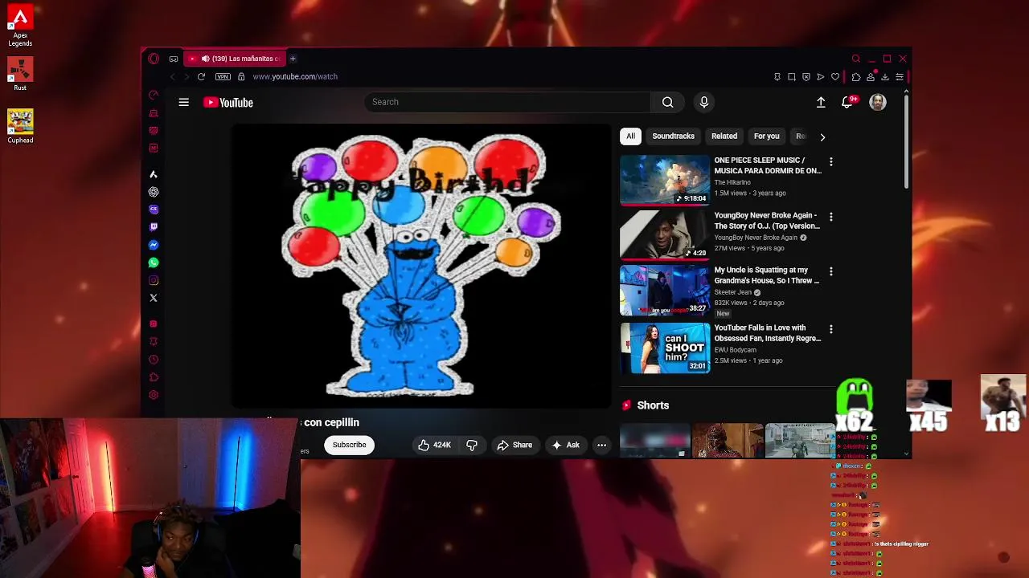1029x578 pixels.
Task: Click the www.youtube.com/watch address bar
Action: [295, 76]
